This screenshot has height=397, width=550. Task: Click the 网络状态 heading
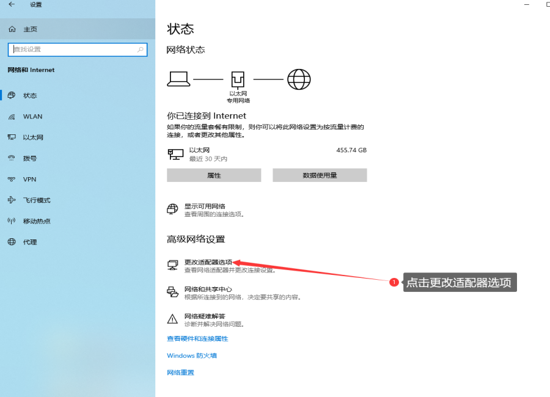tap(186, 50)
